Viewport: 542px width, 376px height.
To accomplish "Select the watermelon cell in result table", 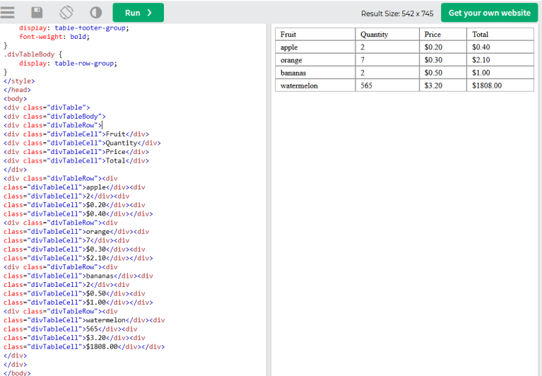I will point(315,86).
